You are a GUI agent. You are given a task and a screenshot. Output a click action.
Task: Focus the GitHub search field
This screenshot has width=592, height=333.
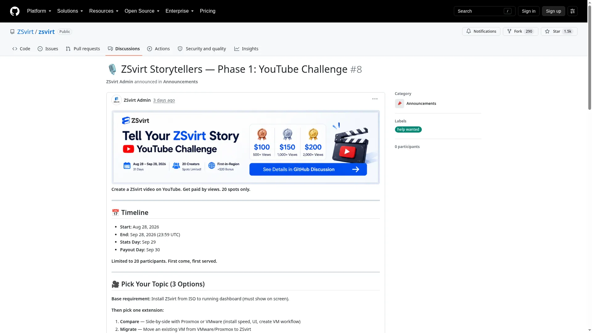[484, 11]
